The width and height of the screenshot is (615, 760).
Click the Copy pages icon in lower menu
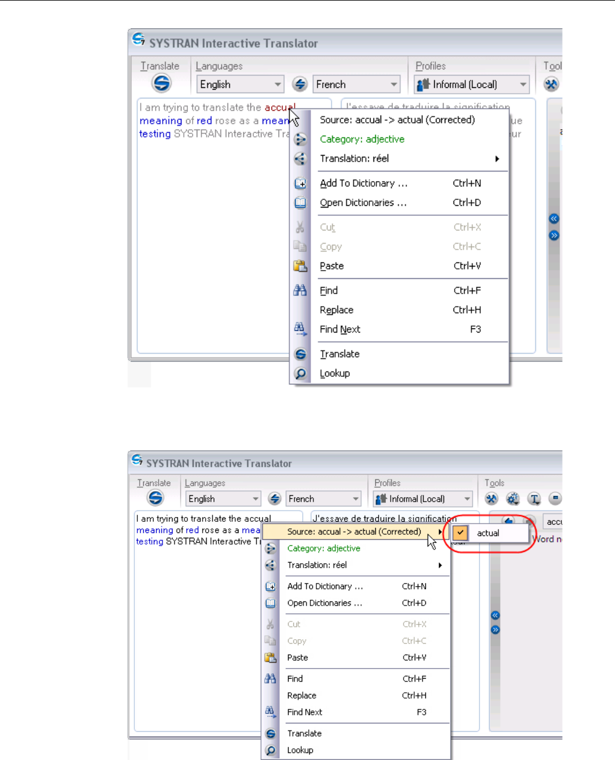click(270, 641)
